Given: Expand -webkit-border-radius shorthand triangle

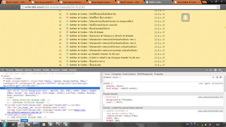Looking at the screenshot, I should pos(132,116).
